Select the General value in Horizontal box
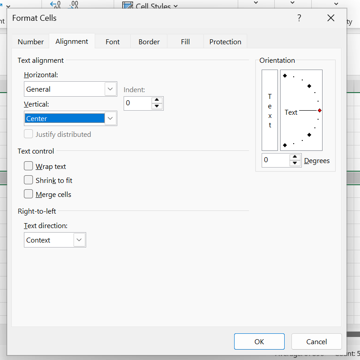Viewport: 360px width, 360px height. [x=65, y=89]
